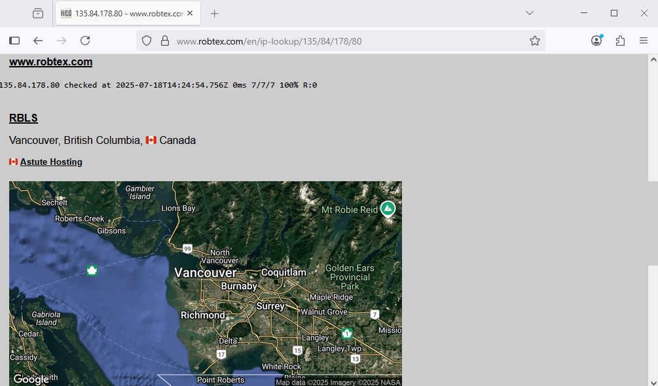Click the Canada flag after British Columbia

[151, 140]
